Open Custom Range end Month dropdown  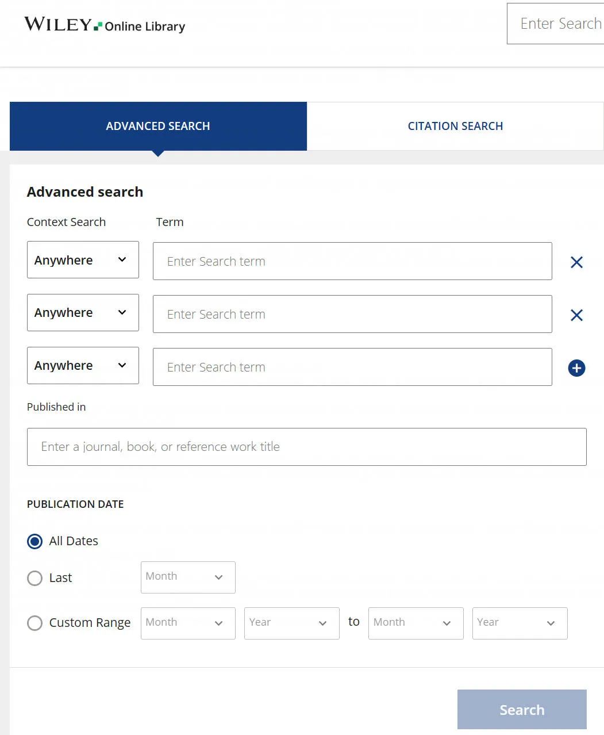(416, 623)
